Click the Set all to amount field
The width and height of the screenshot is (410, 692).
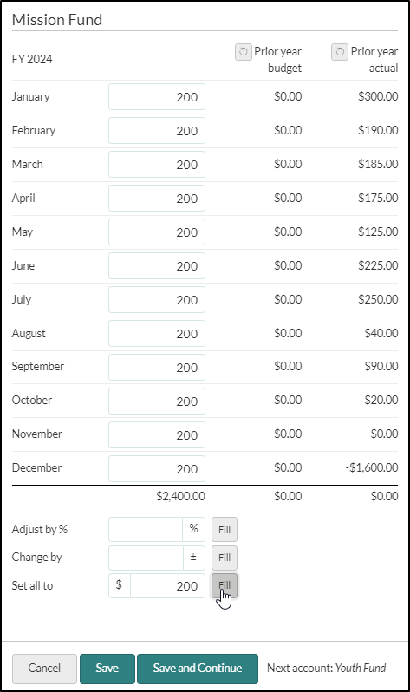(x=167, y=585)
